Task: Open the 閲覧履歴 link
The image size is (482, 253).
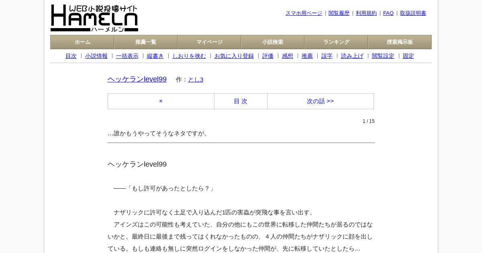Action: coord(339,13)
